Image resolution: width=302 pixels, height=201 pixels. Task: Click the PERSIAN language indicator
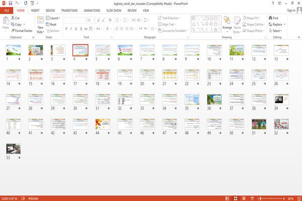point(33,198)
